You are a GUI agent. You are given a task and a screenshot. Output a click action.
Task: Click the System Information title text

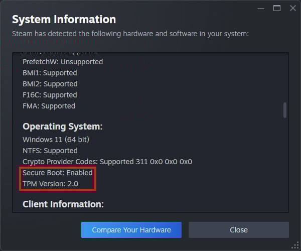point(64,20)
